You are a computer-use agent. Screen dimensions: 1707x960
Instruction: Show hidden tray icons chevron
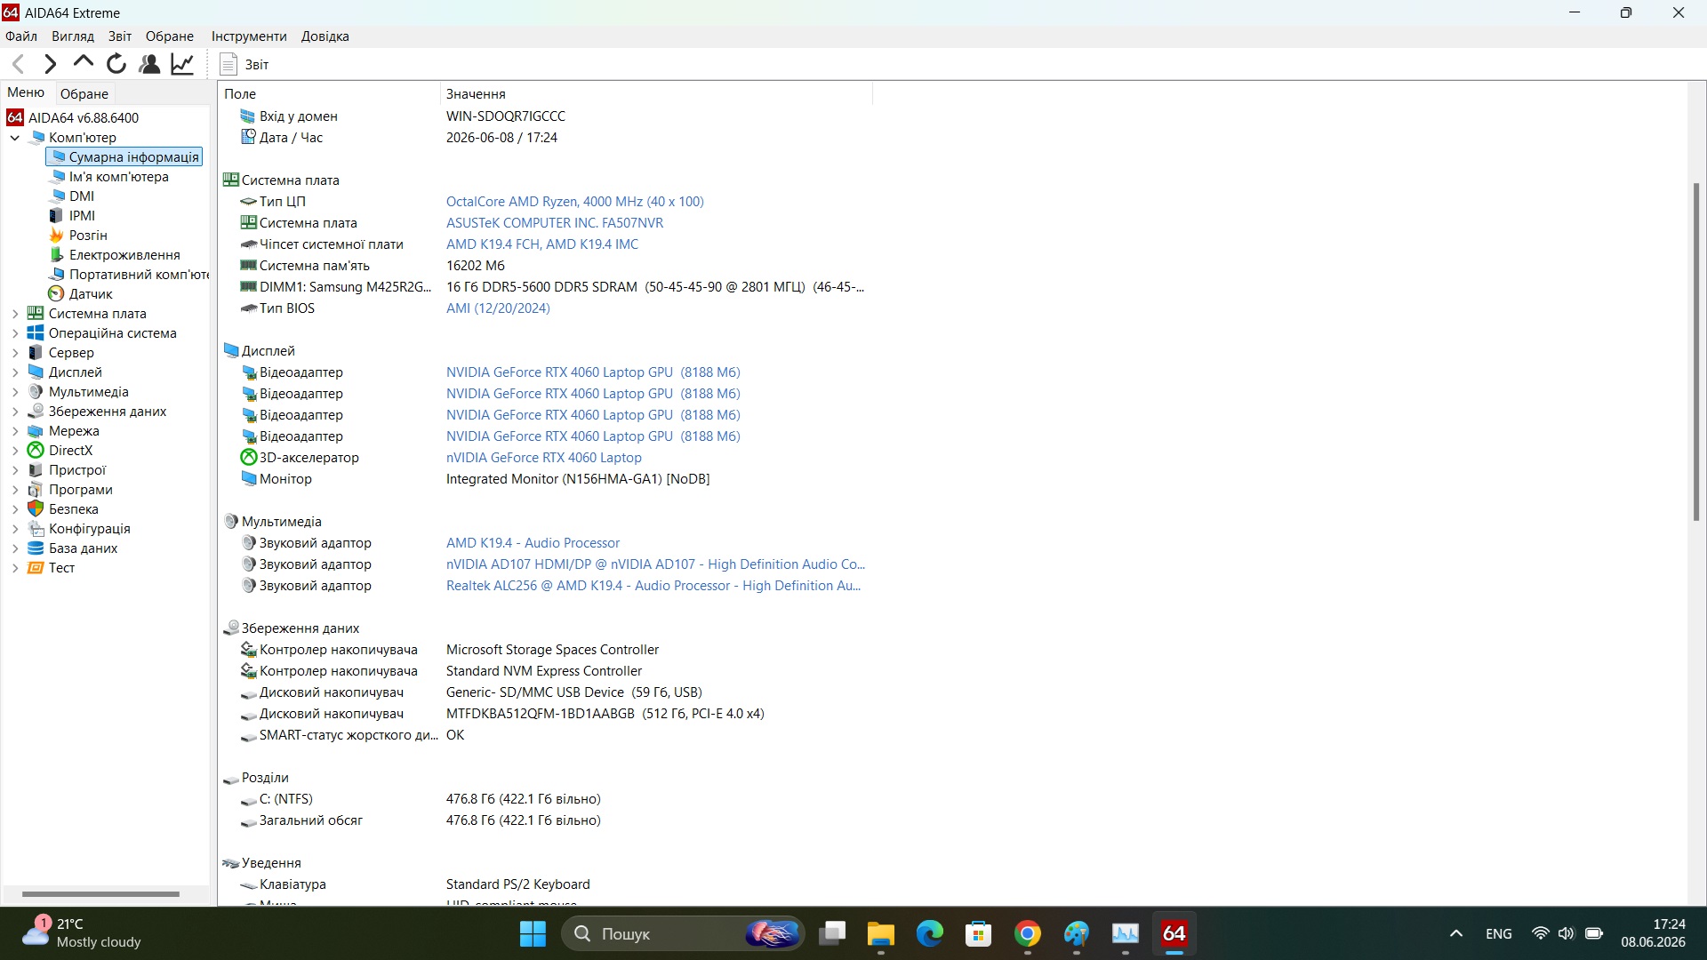1456,934
